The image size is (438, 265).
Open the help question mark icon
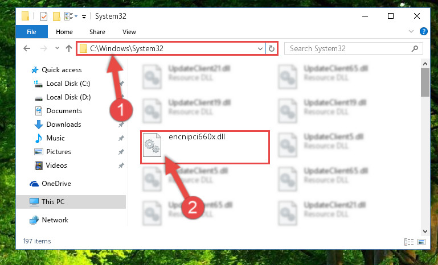tap(423, 31)
